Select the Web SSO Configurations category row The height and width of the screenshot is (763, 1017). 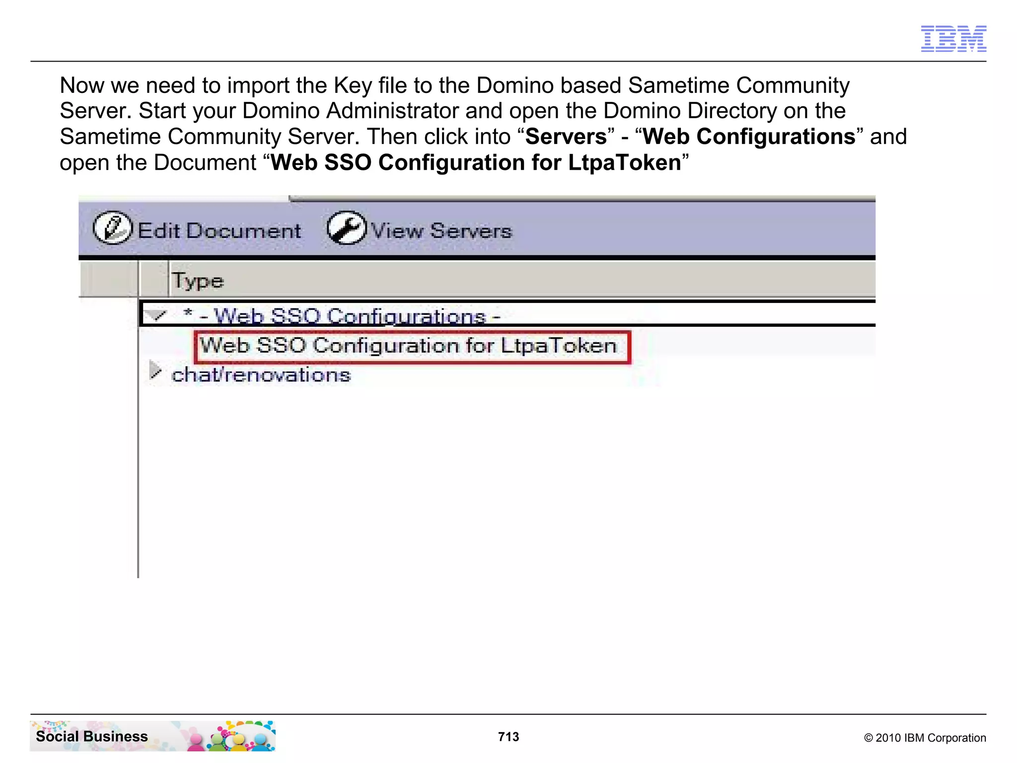pos(508,313)
